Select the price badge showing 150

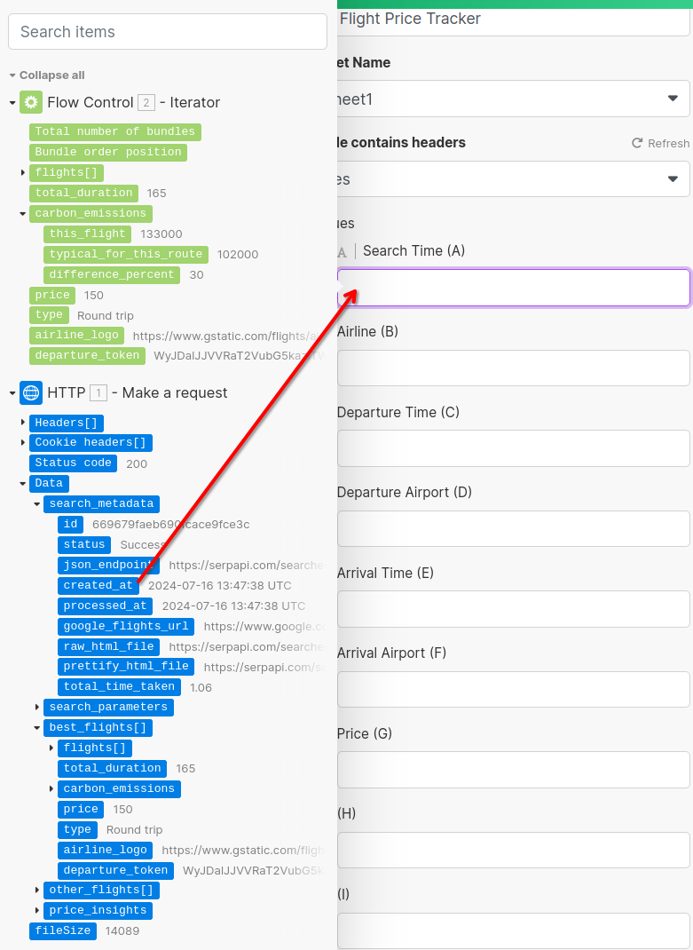[x=51, y=294]
